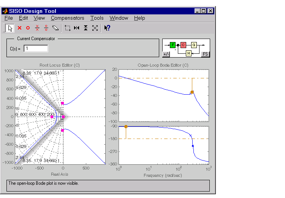Select the arrow pointer tool
Image resolution: width=285 pixels, height=198 pixels.
(10, 28)
